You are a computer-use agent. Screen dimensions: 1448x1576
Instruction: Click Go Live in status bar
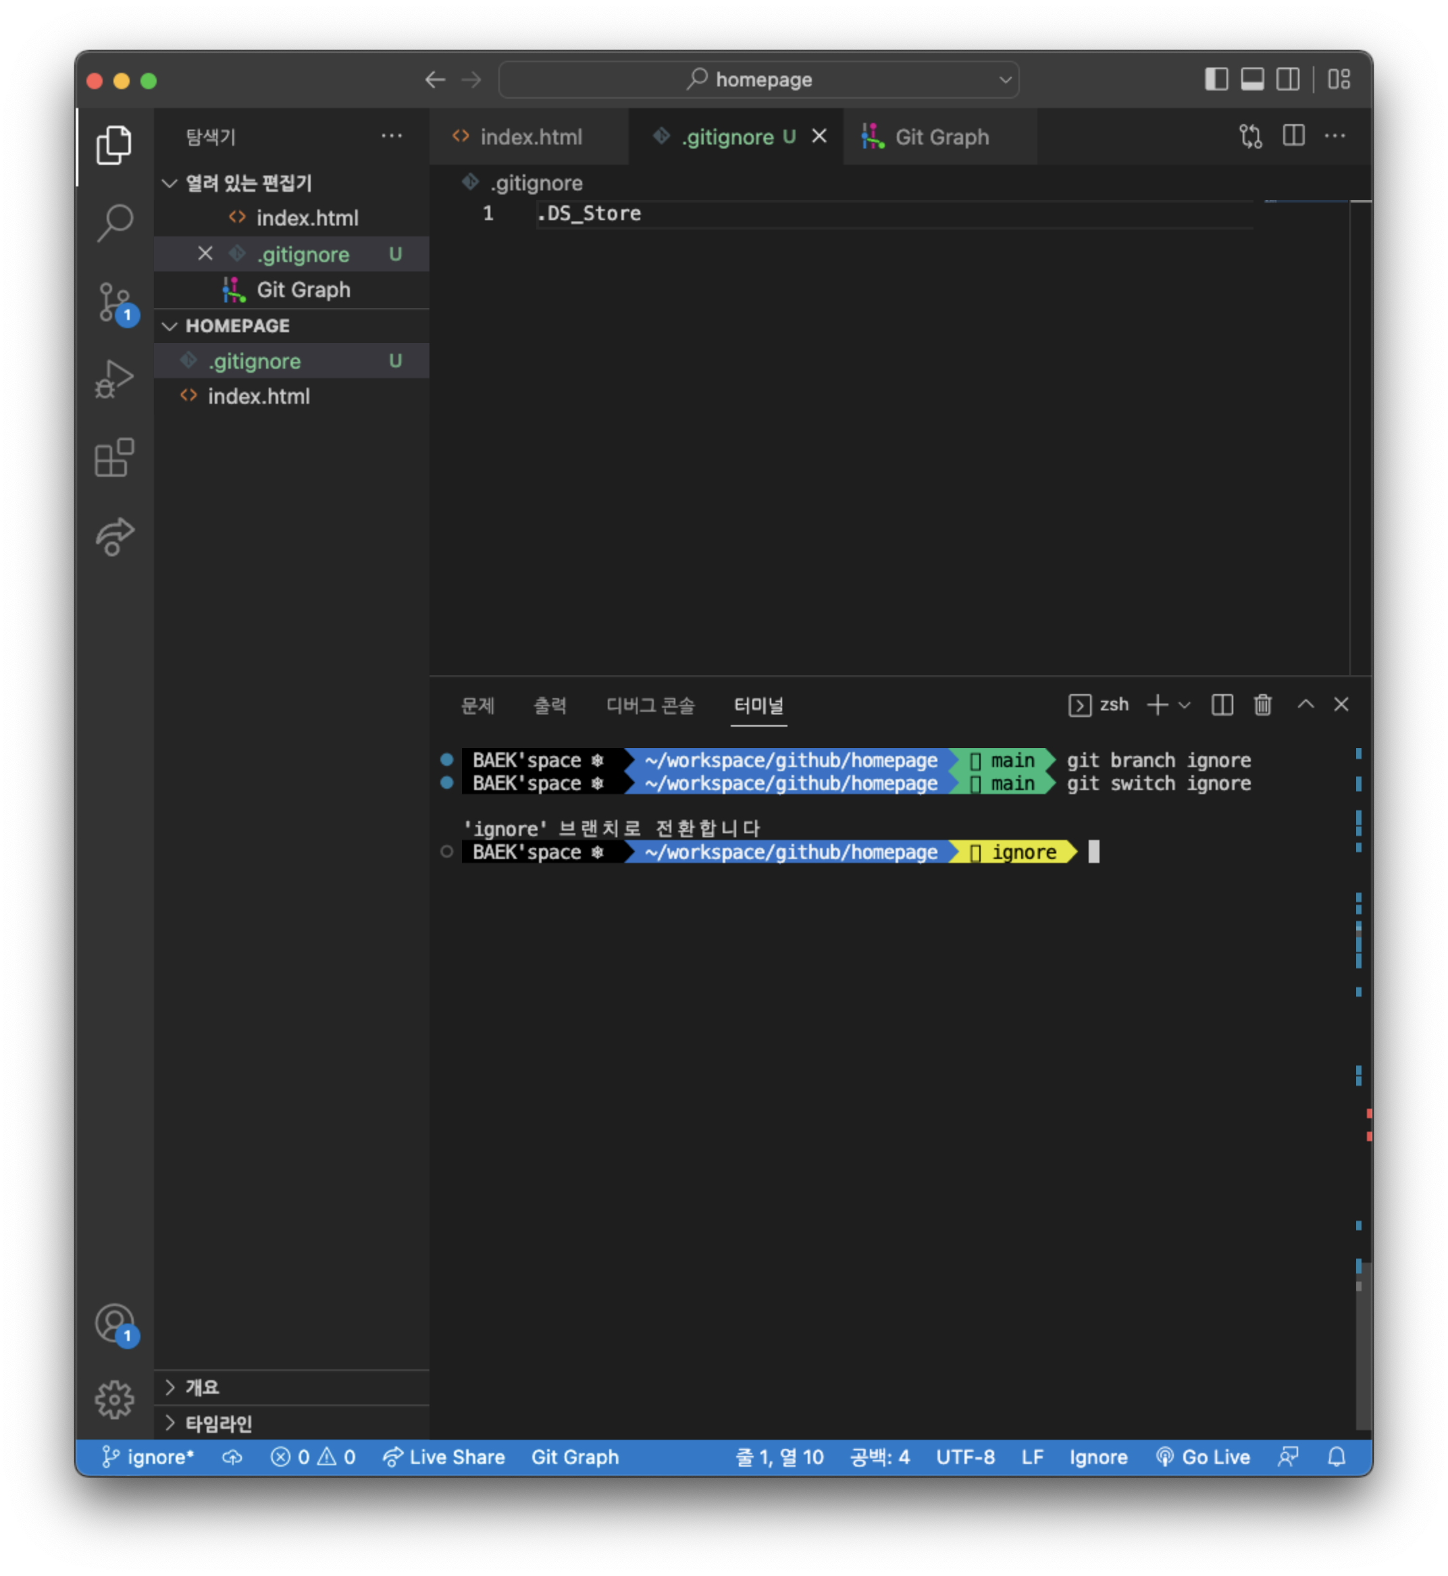point(1204,1457)
